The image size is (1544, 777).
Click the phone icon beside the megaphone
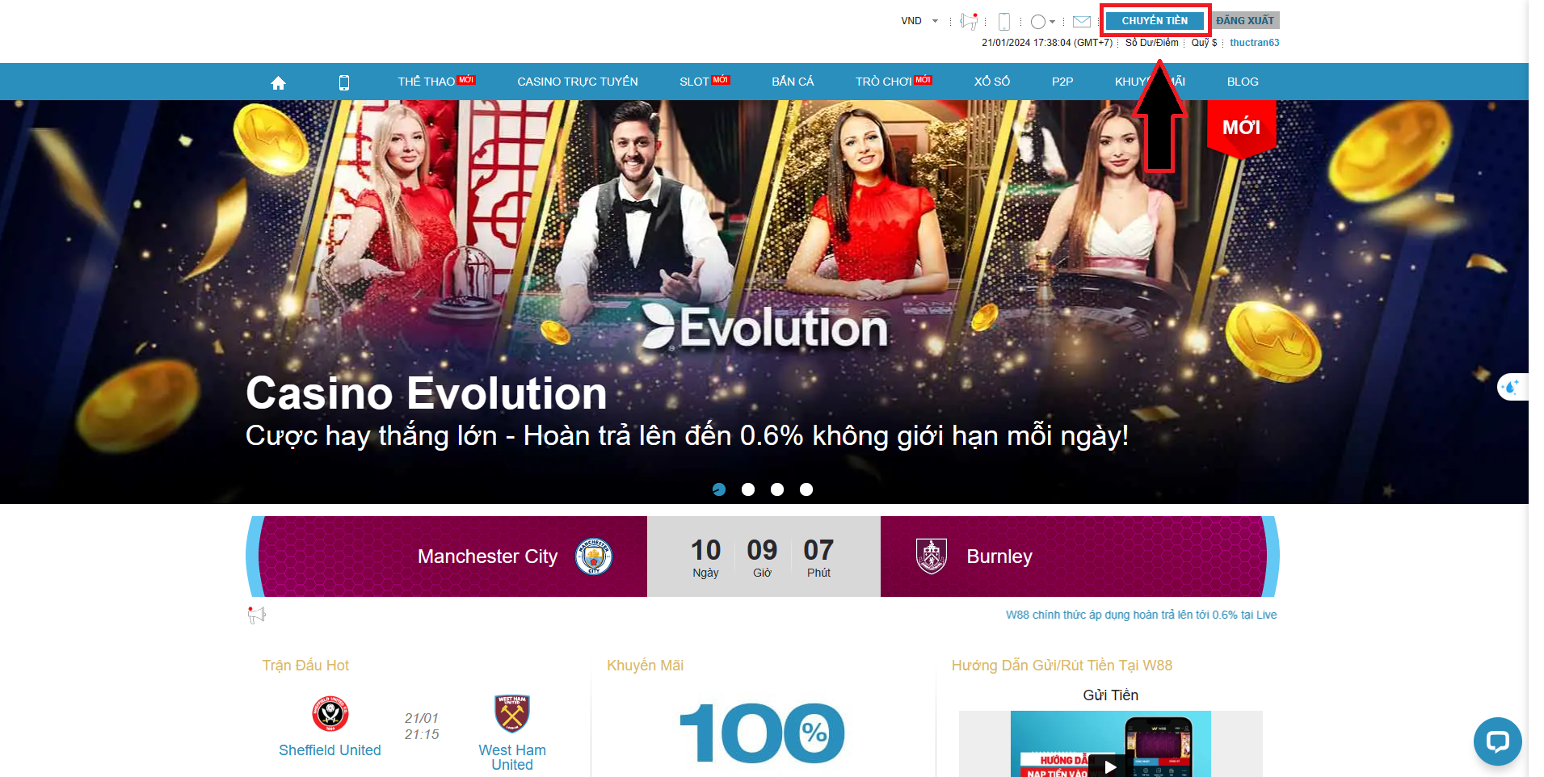(1004, 22)
